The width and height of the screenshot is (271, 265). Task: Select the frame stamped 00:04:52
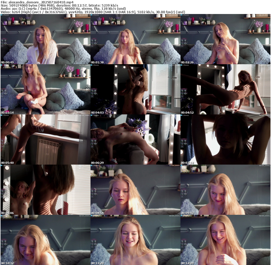click(225, 89)
